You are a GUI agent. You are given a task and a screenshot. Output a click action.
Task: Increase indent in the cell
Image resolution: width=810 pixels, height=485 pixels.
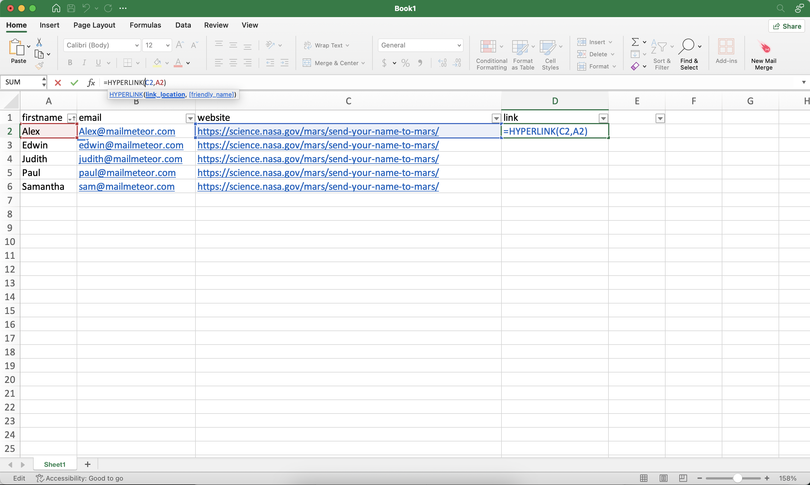coord(285,62)
